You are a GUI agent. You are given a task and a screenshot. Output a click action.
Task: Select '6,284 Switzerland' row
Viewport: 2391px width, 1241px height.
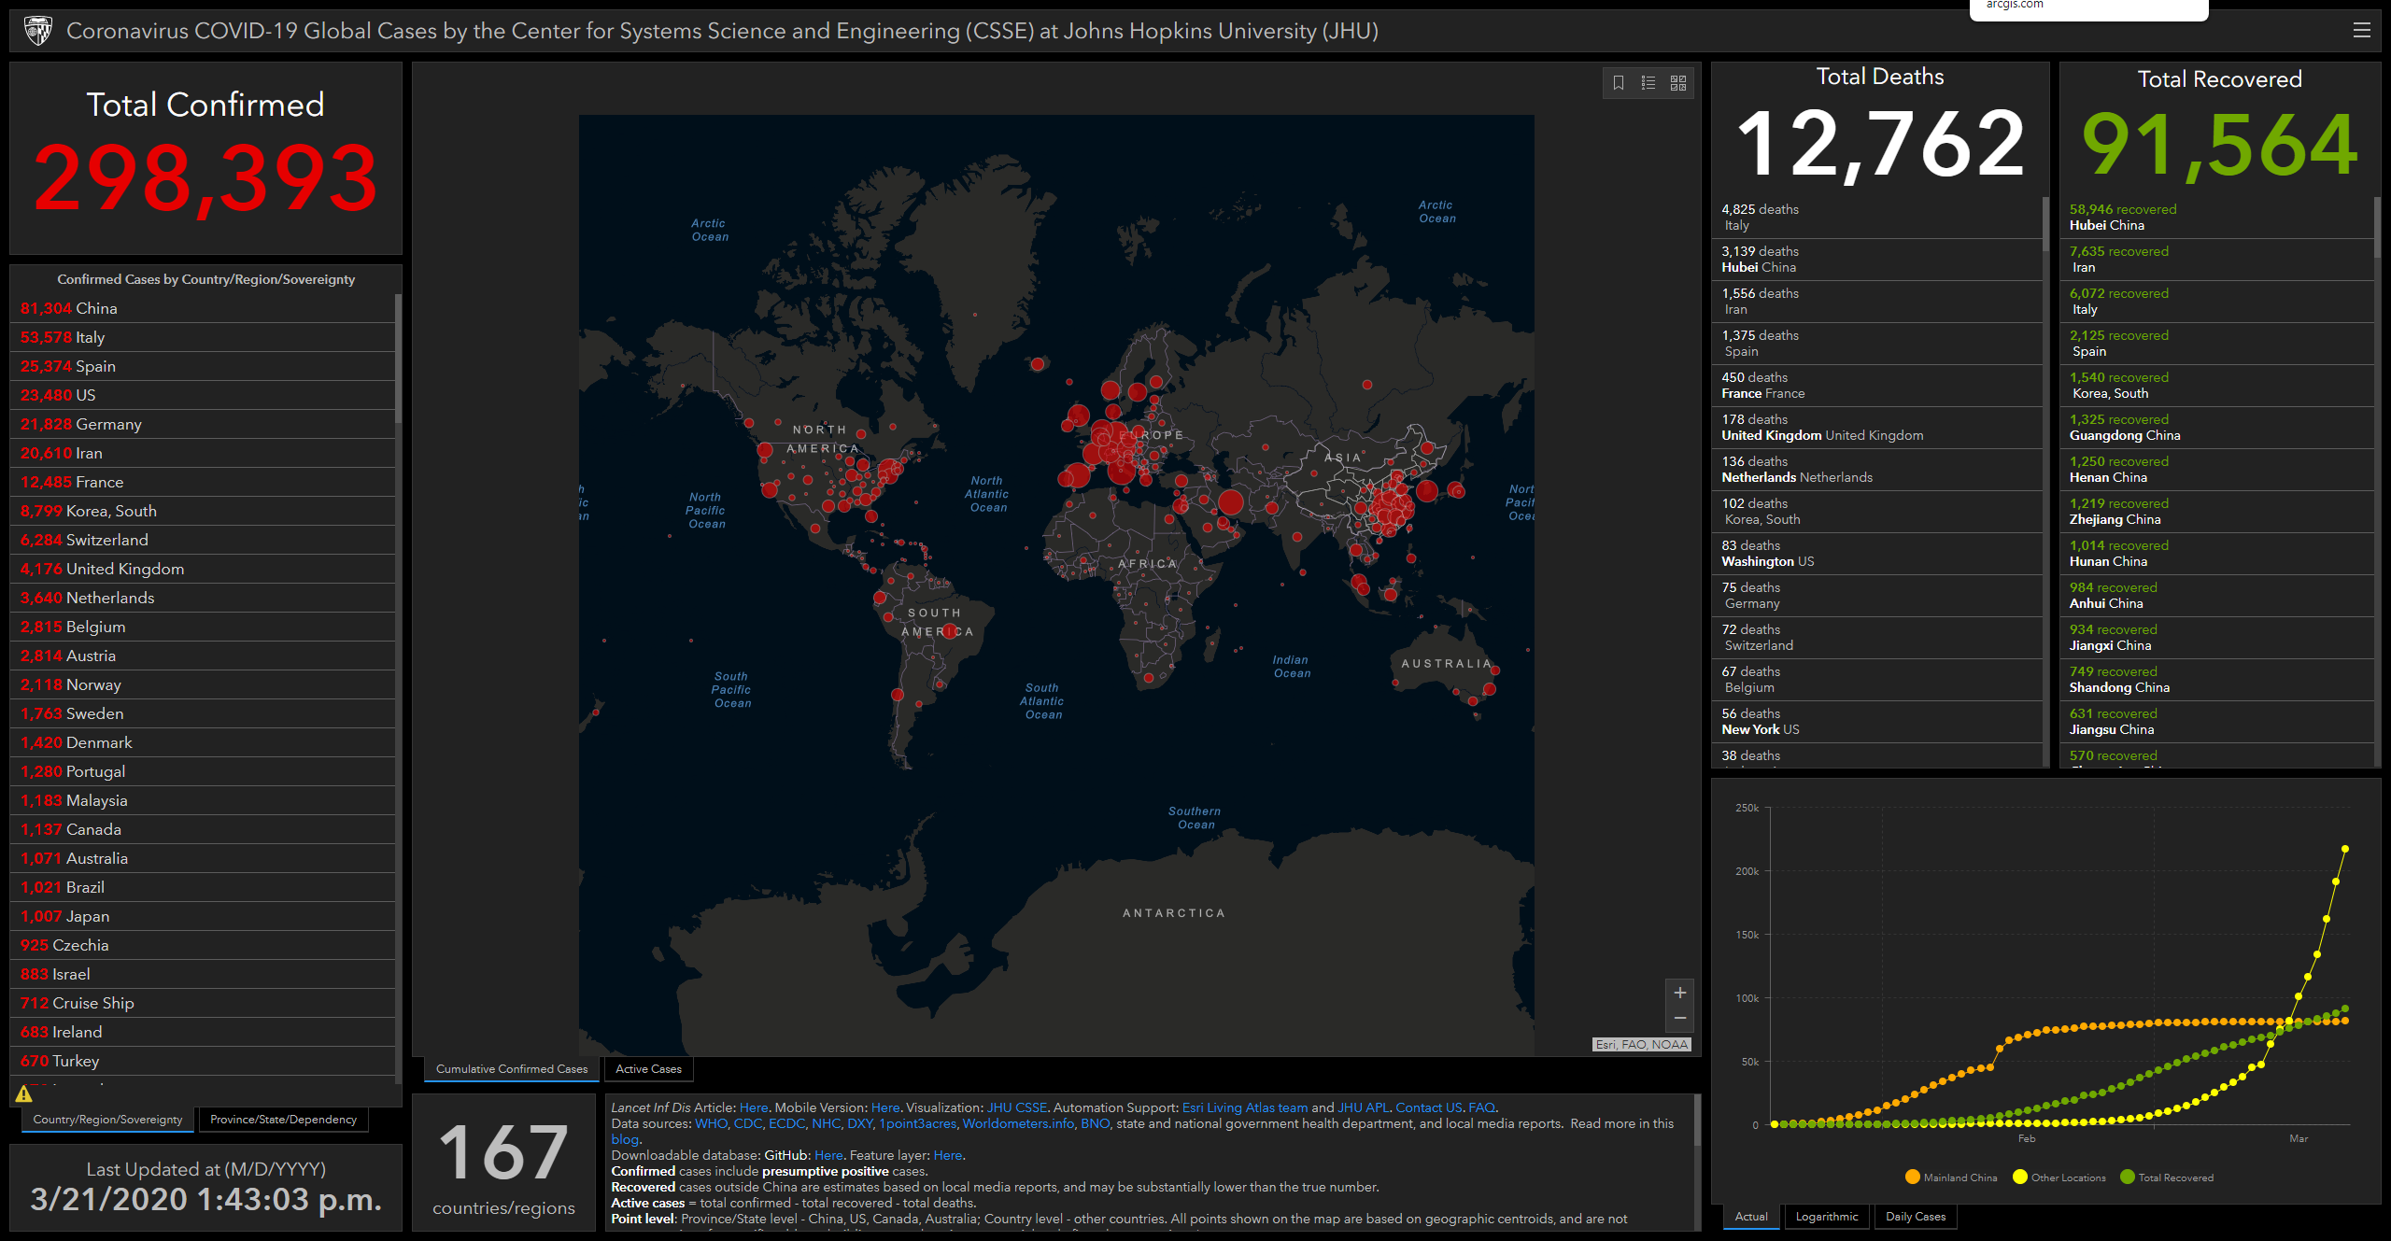pos(203,540)
